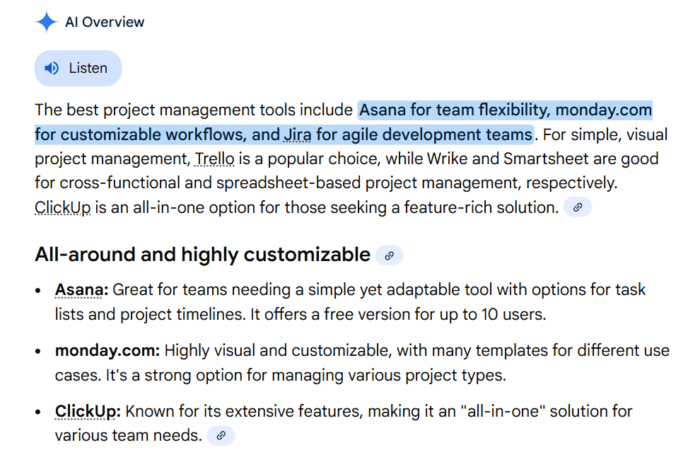Click the speaker icon in the Listen button
The image size is (700, 462).
tap(52, 69)
